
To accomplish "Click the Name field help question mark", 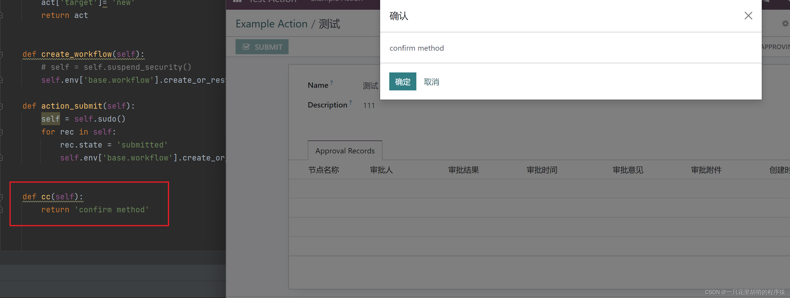I will coord(332,82).
